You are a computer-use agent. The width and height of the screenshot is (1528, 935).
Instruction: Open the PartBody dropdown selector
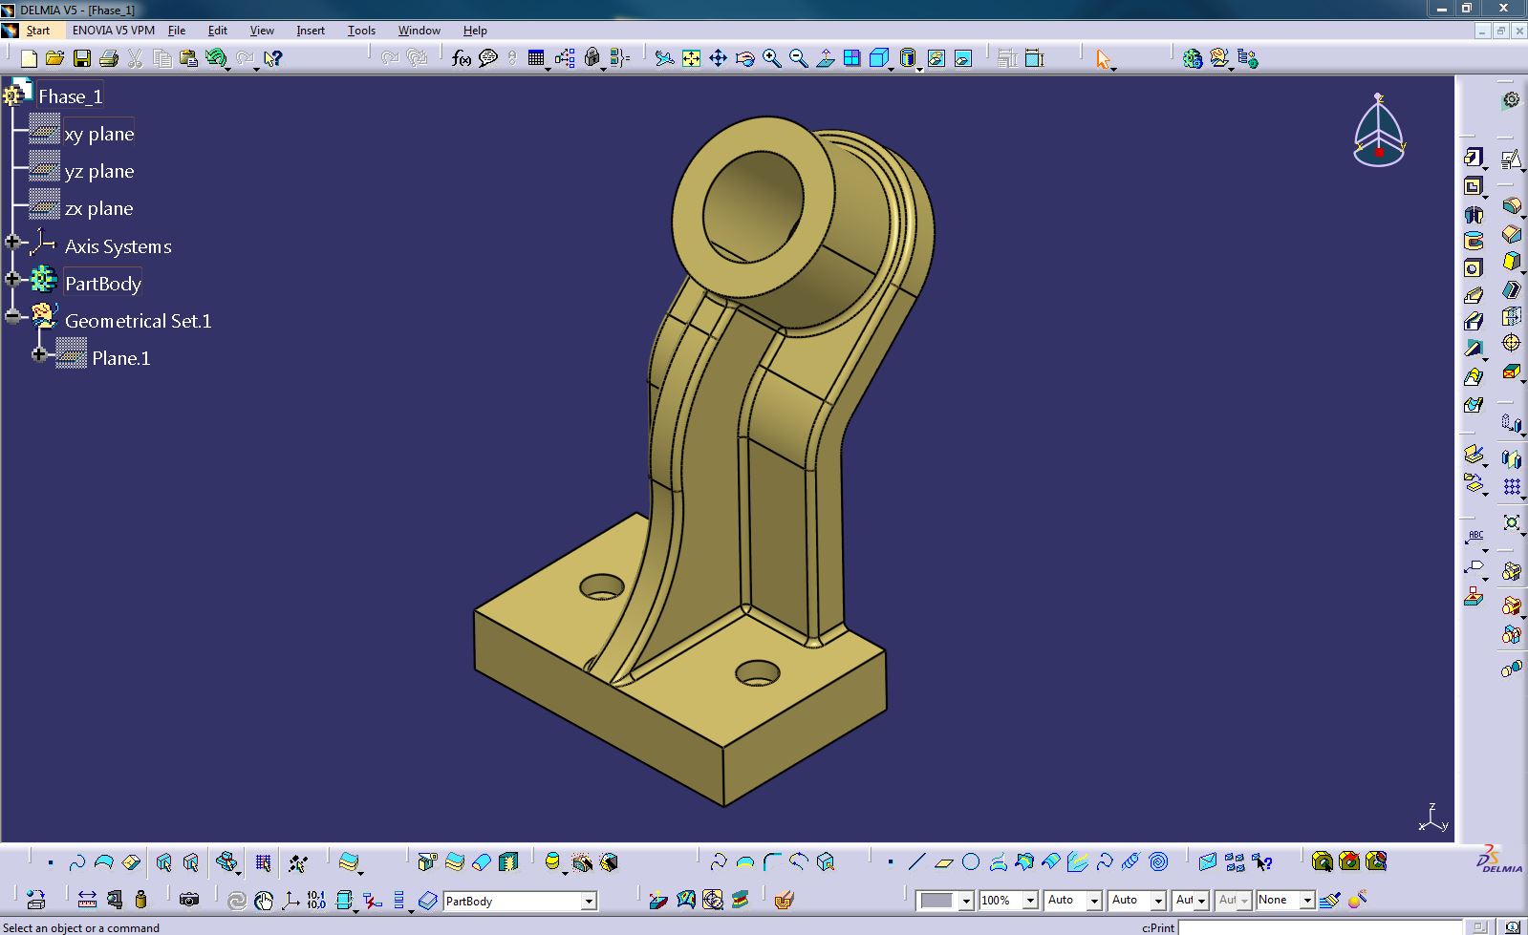589,901
